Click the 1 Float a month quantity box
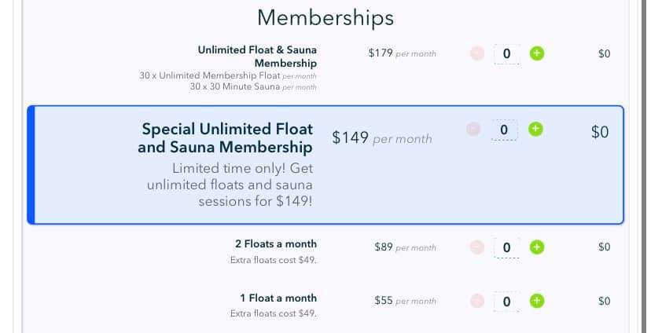 click(506, 301)
